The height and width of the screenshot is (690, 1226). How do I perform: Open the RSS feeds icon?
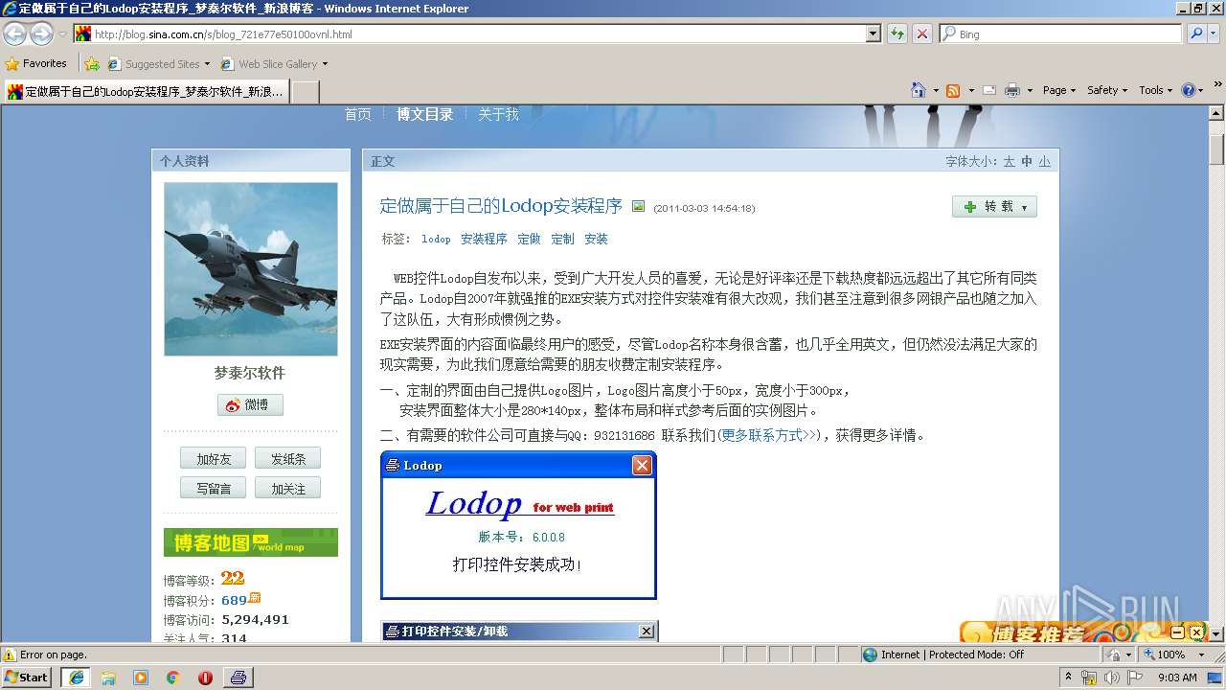[953, 90]
